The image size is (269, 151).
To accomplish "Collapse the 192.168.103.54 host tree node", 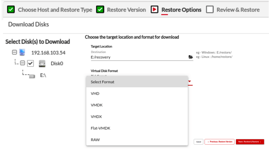I will pyautogui.click(x=14, y=52).
